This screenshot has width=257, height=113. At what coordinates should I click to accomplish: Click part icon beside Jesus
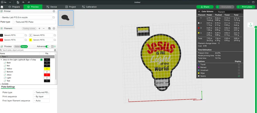[x=5, y=75]
